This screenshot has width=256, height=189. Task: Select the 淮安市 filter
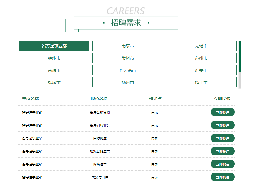point(200,70)
